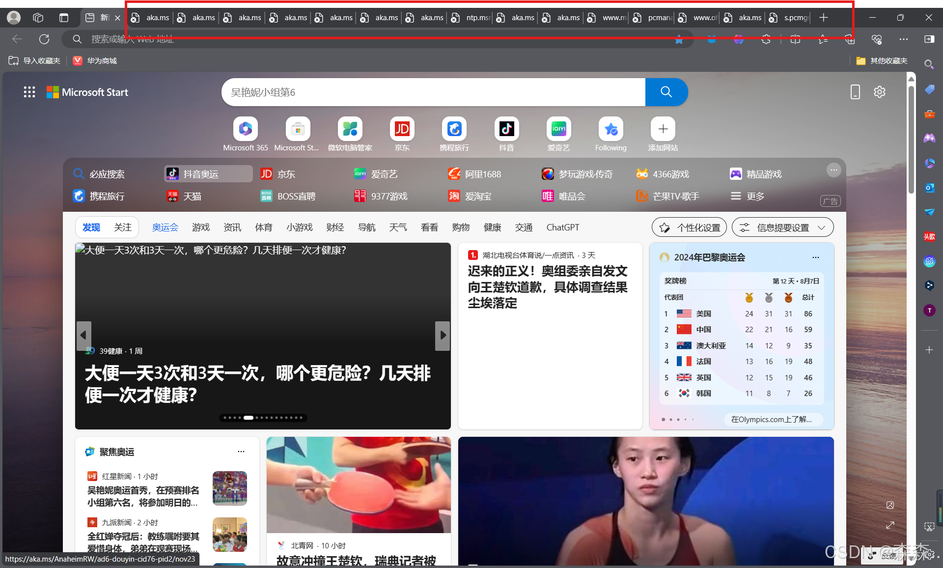Image resolution: width=943 pixels, height=568 pixels.
Task: Click 导入收藏夹 bookmark item
Action: tap(34, 61)
